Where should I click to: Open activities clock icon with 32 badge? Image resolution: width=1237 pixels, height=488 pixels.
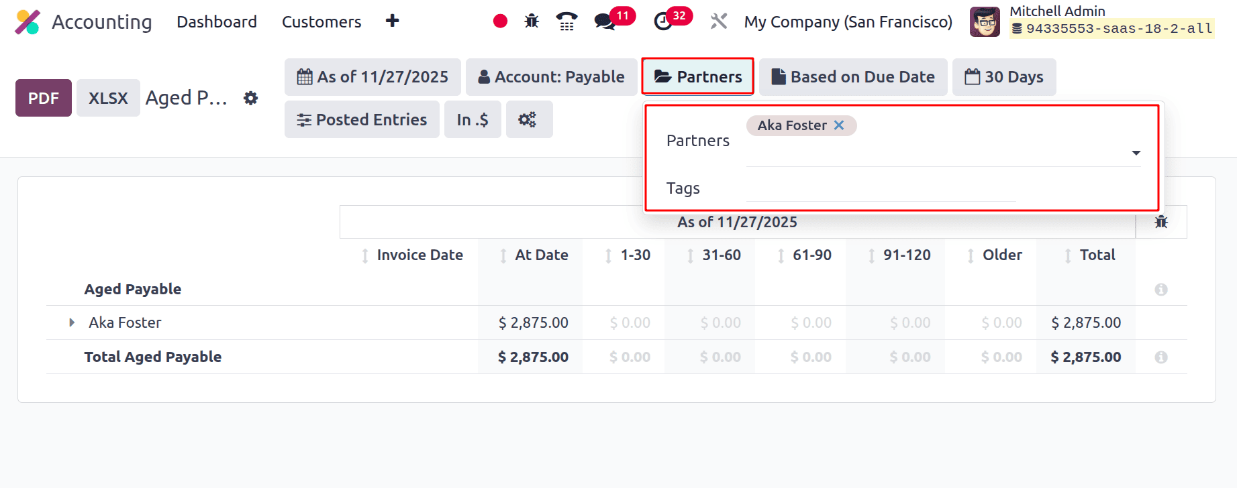click(x=663, y=21)
